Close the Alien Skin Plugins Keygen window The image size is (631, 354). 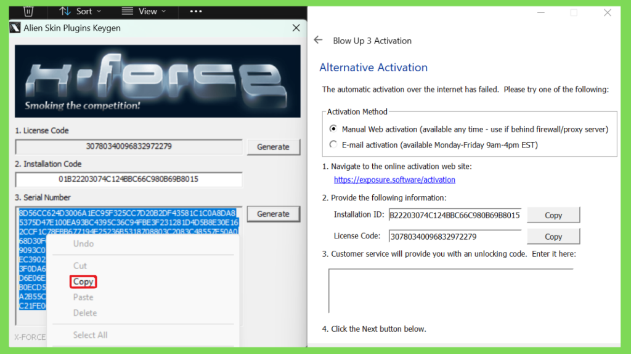tap(296, 28)
